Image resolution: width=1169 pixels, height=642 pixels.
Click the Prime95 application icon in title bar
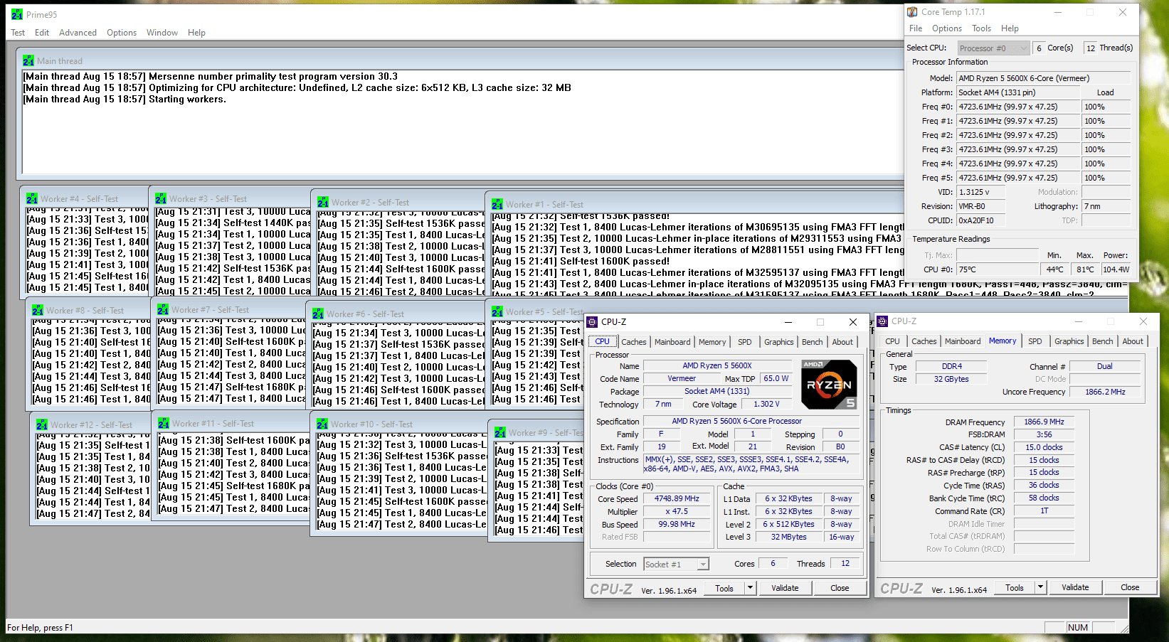[16, 14]
